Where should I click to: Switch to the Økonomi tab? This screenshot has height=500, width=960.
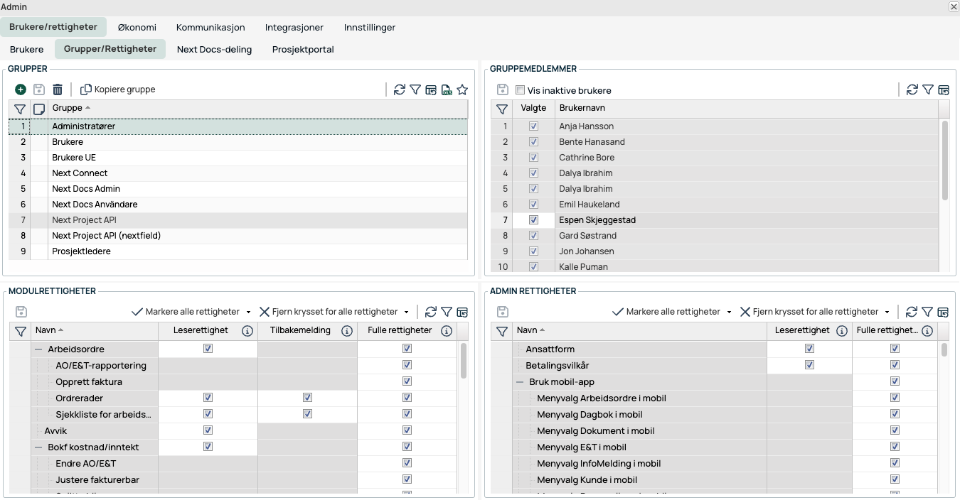coord(137,27)
